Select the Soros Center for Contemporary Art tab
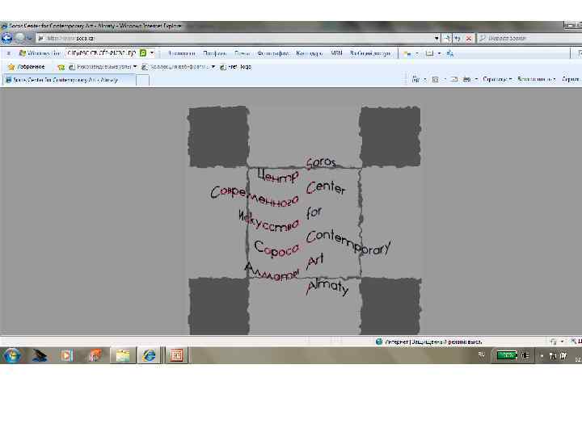 click(x=69, y=80)
